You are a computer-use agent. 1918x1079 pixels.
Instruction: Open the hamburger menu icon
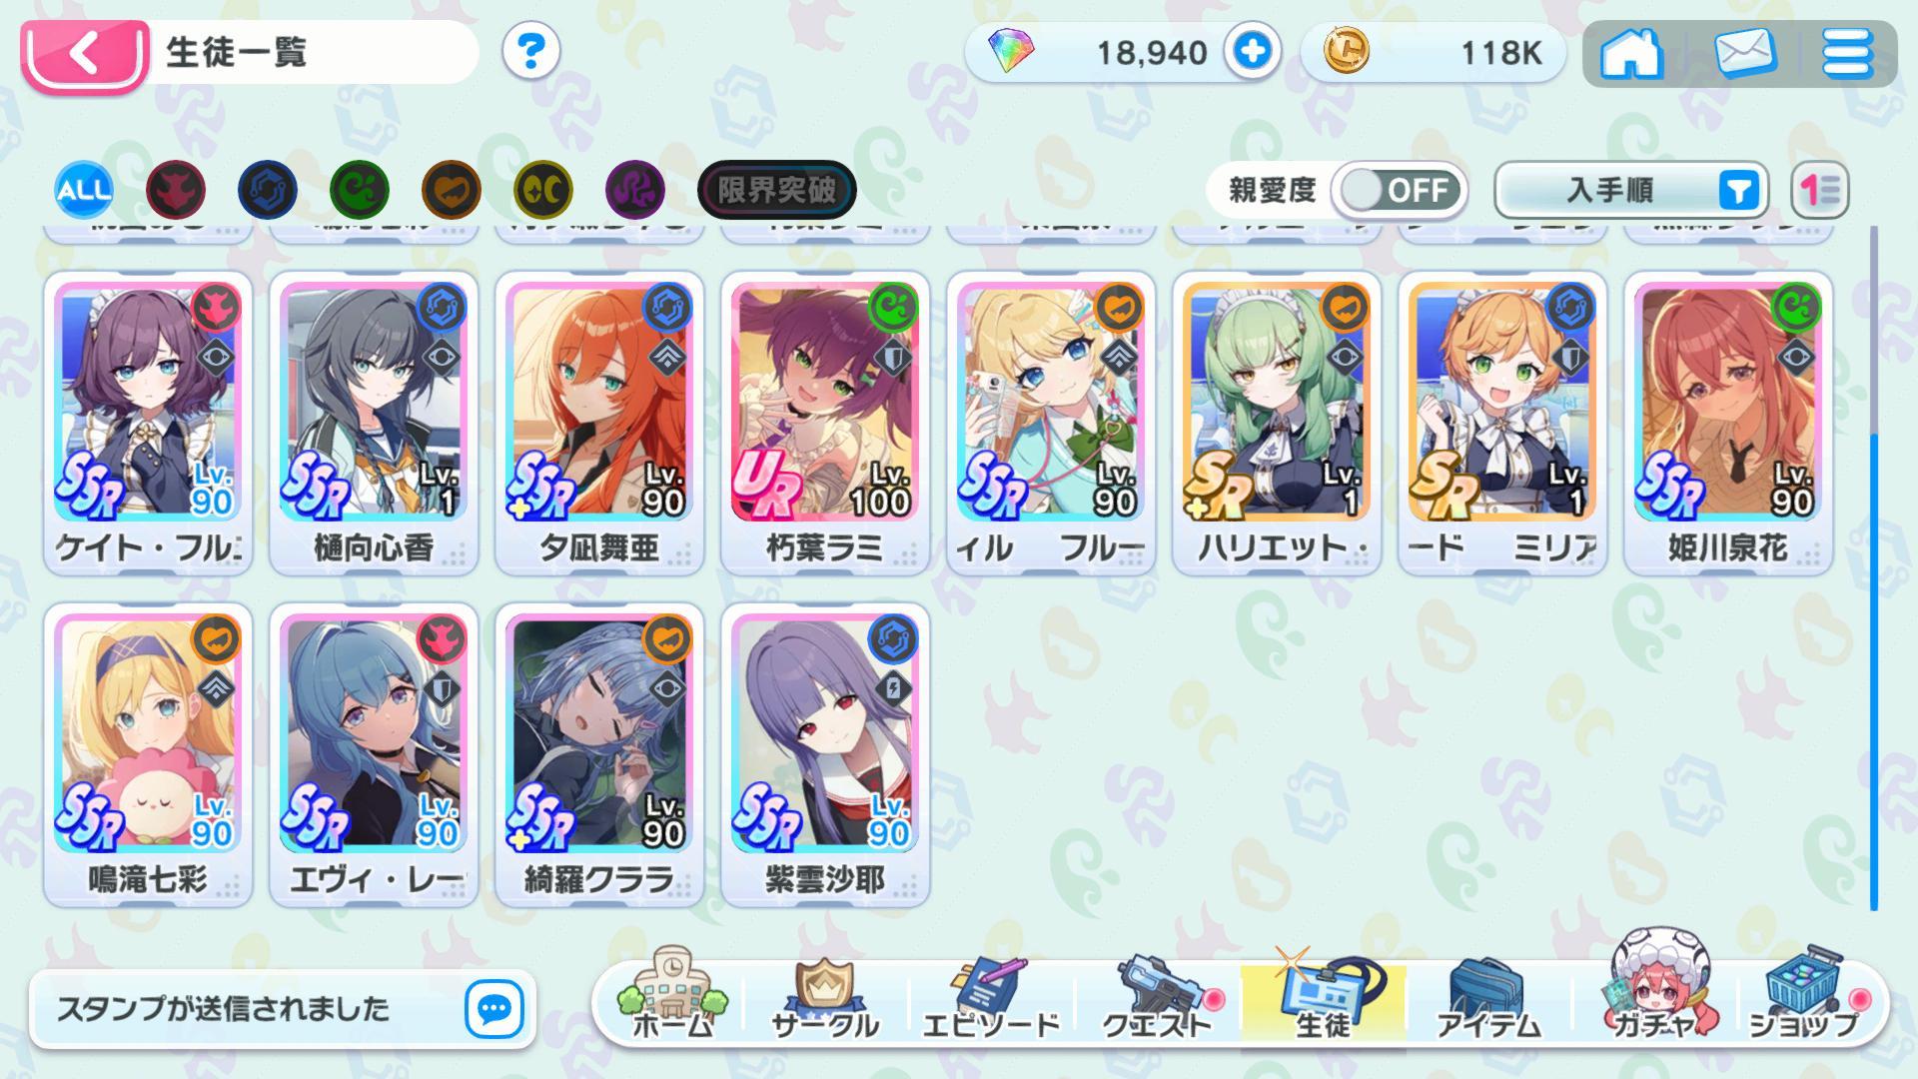pyautogui.click(x=1847, y=52)
